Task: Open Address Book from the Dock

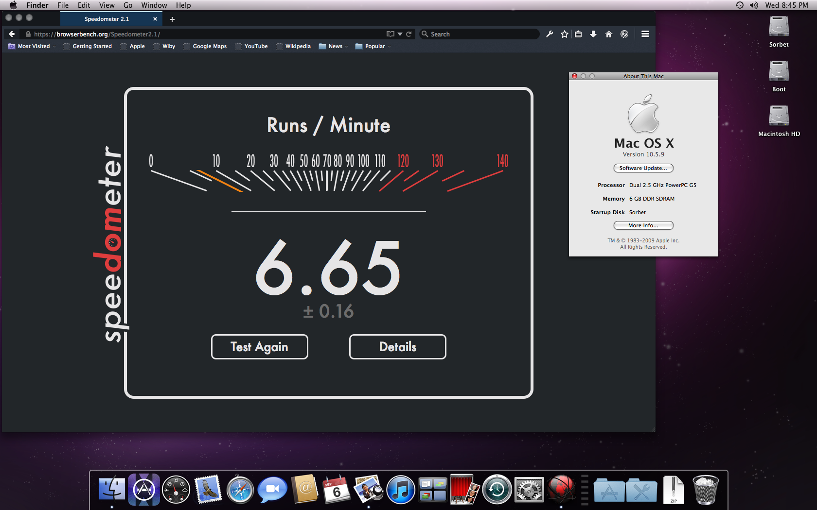Action: (x=304, y=489)
